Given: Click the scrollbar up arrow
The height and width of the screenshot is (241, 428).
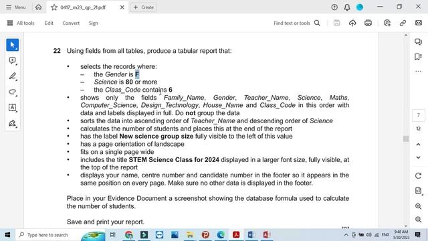Looking at the screenshot, I should 406,35.
